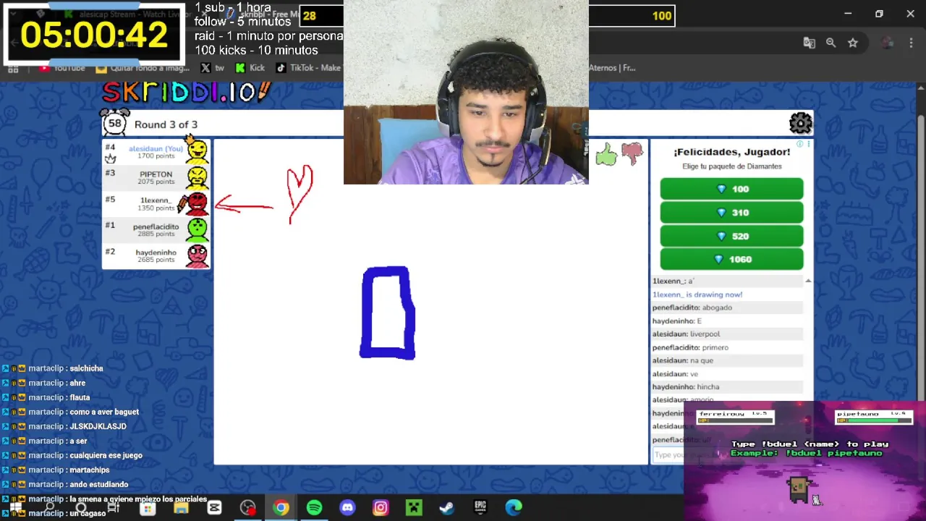Open Minecraft from the taskbar
The height and width of the screenshot is (521, 926).
414,507
